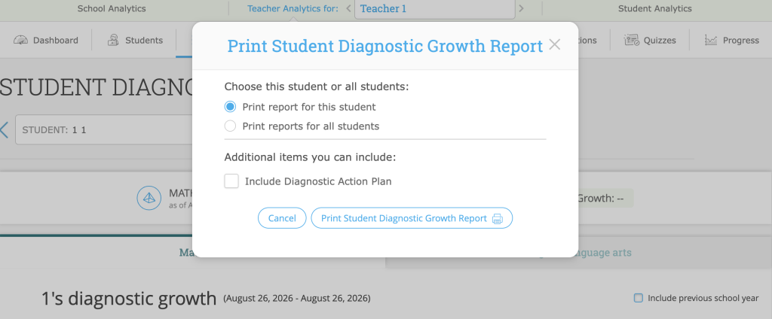Screen dimensions: 772x319
Task: Open the STUDENT: 1 1 selector
Action: pyautogui.click(x=104, y=129)
